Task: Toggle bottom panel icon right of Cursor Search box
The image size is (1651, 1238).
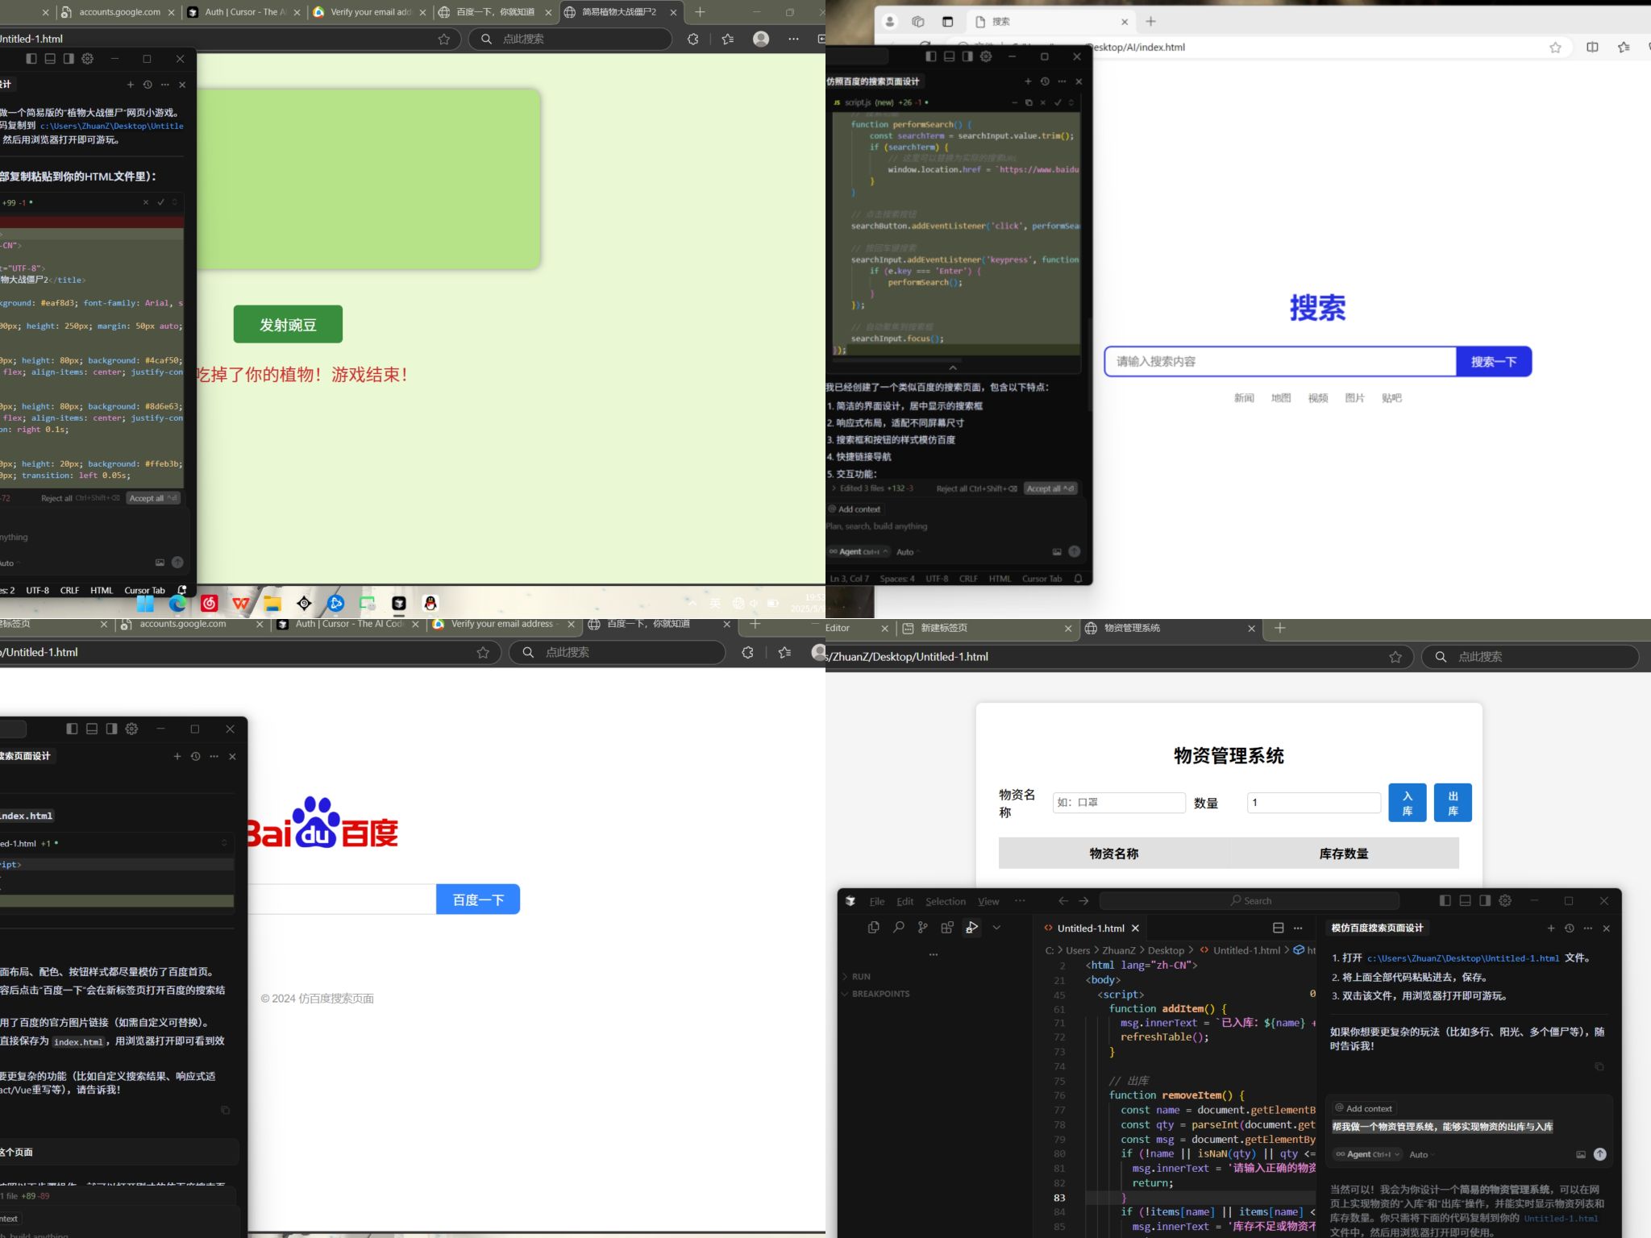Action: coord(1465,900)
